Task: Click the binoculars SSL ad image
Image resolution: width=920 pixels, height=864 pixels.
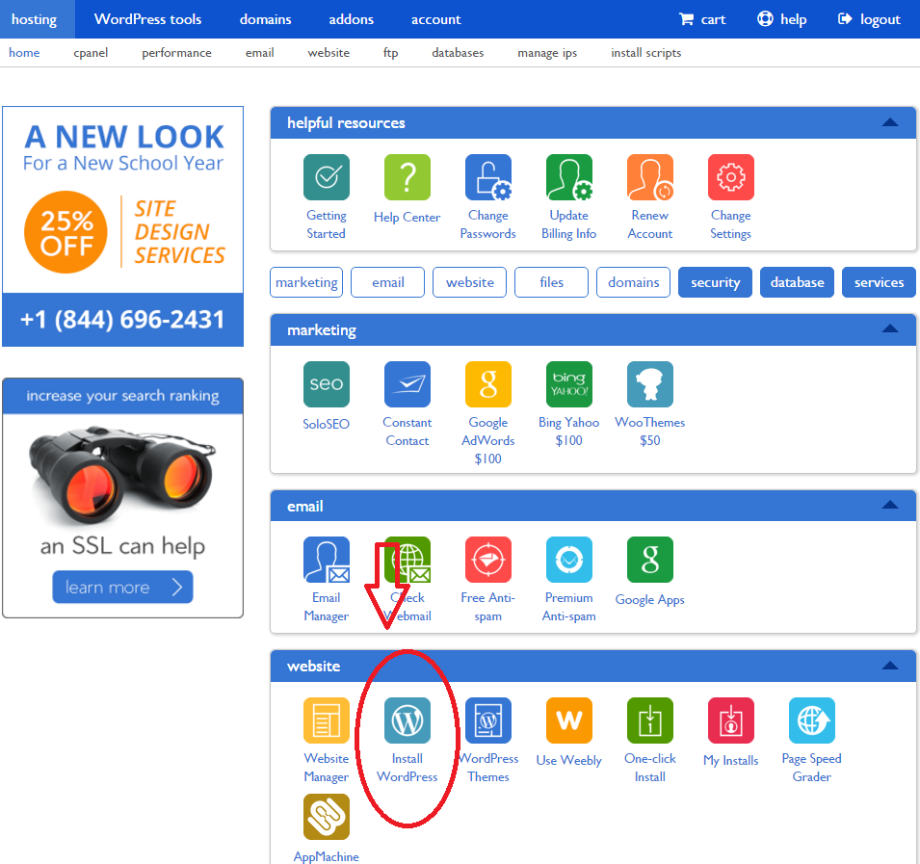Action: pyautogui.click(x=122, y=475)
